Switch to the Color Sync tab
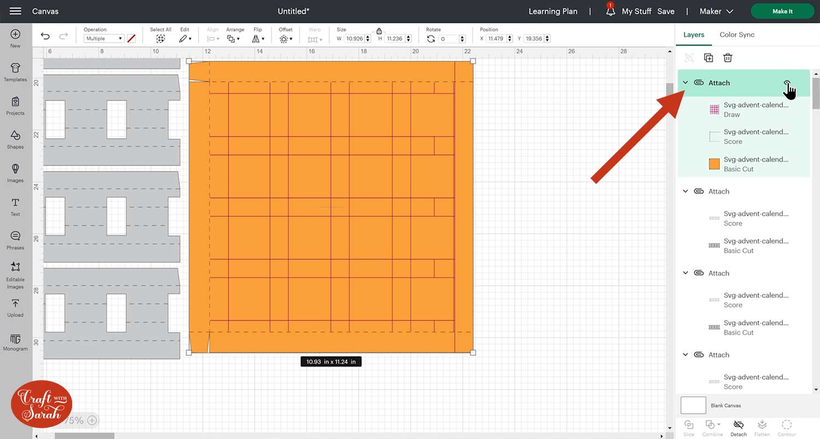The image size is (820, 439). click(736, 34)
